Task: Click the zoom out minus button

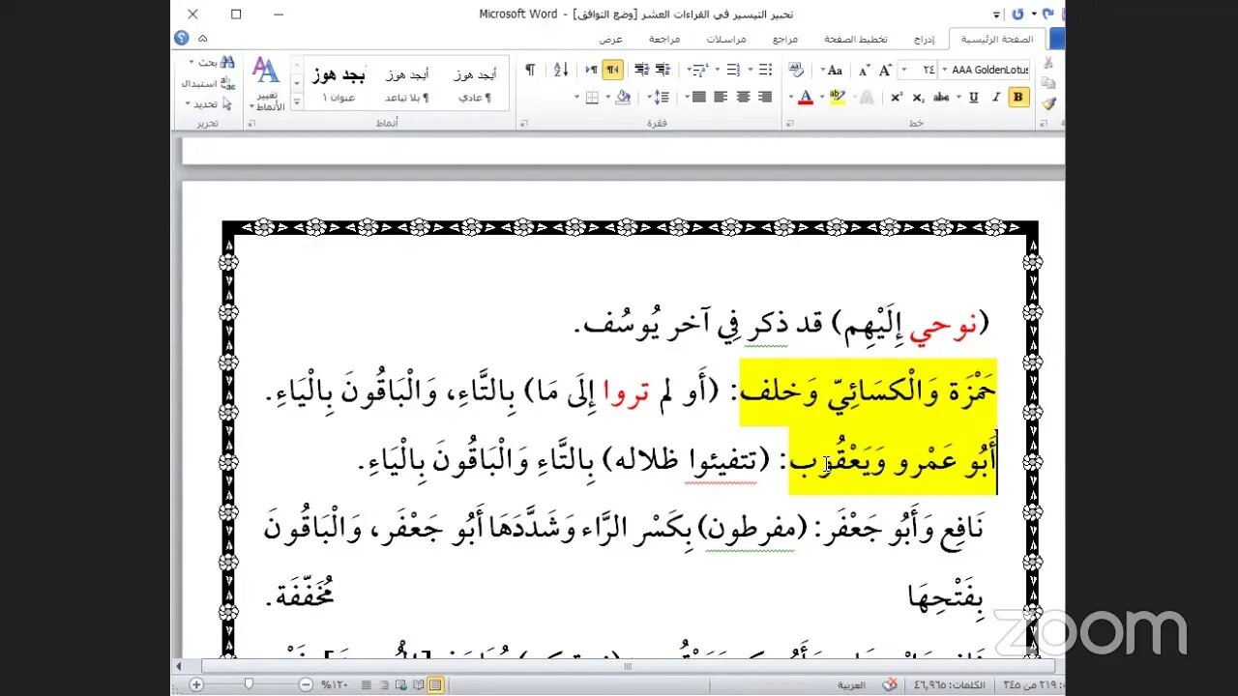Action: point(306,684)
